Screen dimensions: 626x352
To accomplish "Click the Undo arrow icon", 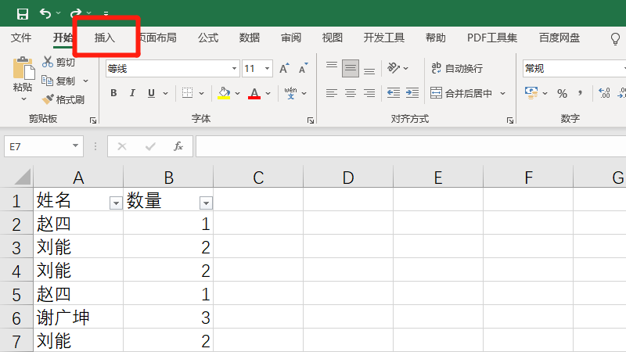I will [45, 13].
